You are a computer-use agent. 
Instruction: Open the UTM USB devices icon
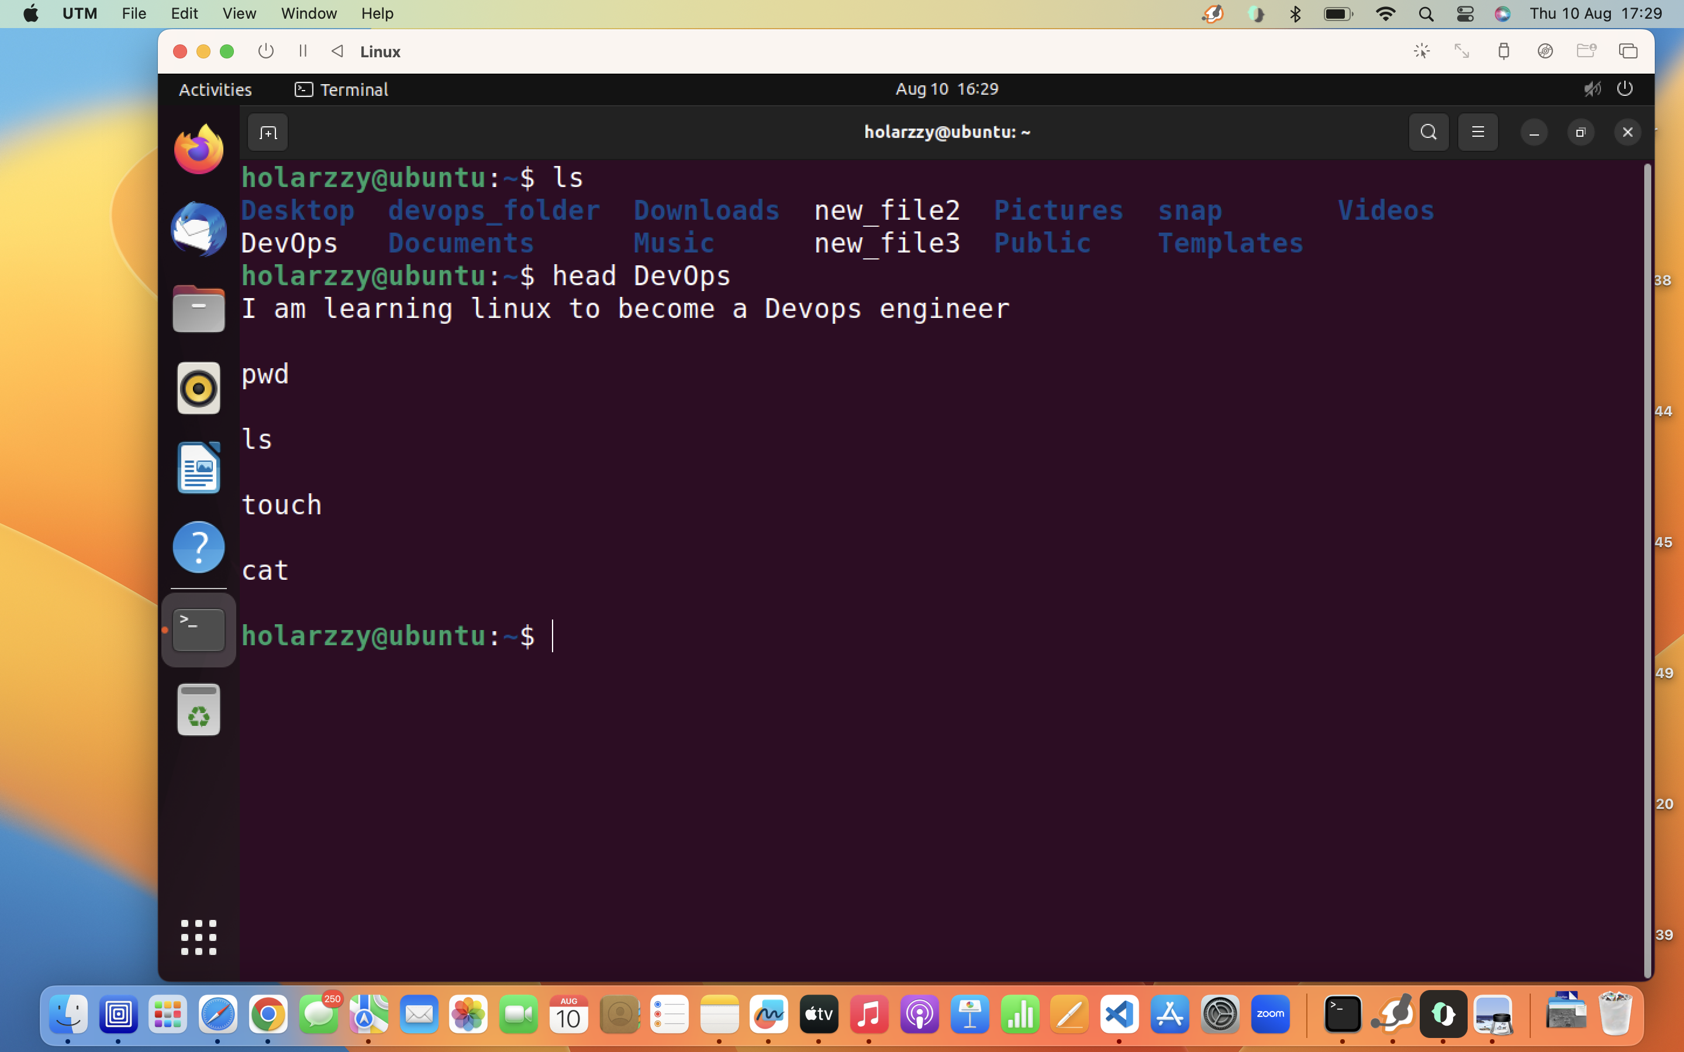tap(1504, 51)
